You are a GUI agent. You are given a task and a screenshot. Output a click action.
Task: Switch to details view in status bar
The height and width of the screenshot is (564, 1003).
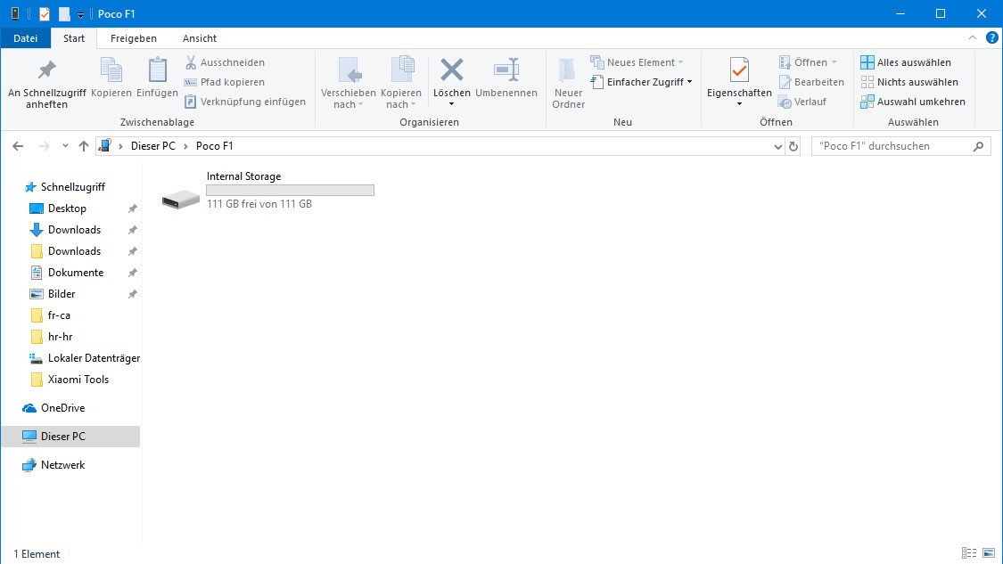click(969, 553)
